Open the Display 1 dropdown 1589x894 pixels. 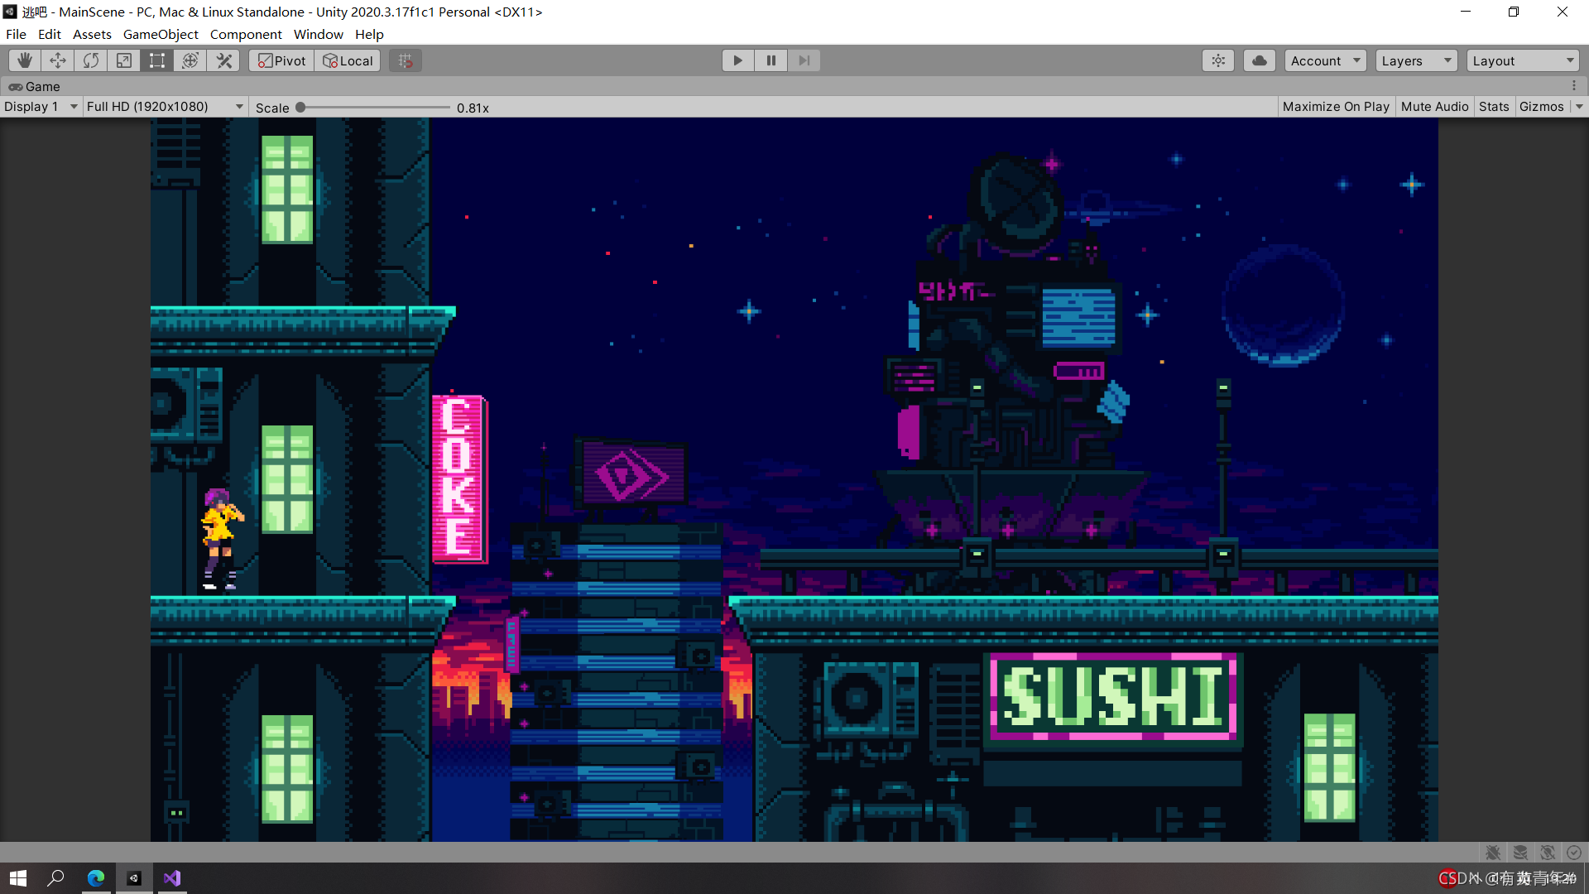(41, 107)
